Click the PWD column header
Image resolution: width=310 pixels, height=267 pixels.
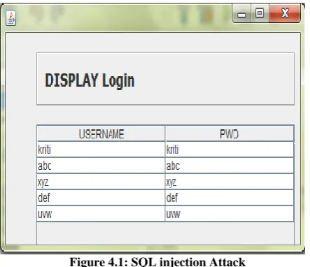coord(230,133)
